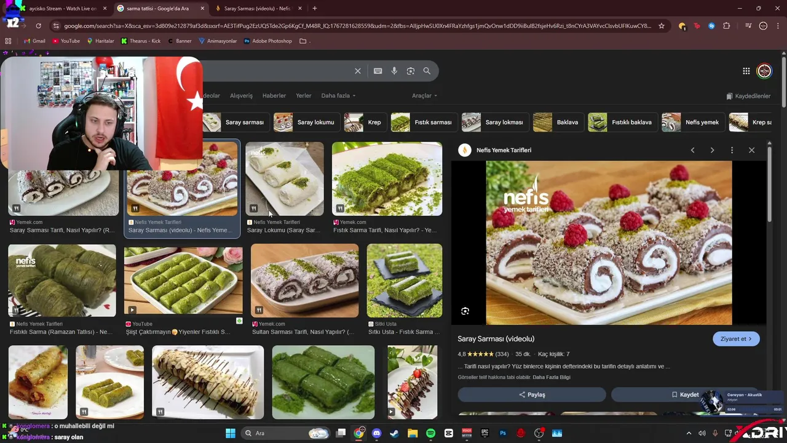Open Spotify from the taskbar

(x=430, y=433)
